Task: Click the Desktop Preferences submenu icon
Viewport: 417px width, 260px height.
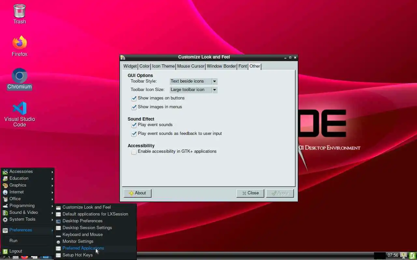Action: (58, 221)
